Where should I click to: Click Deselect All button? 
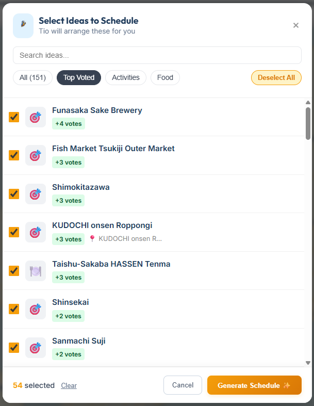tap(276, 78)
